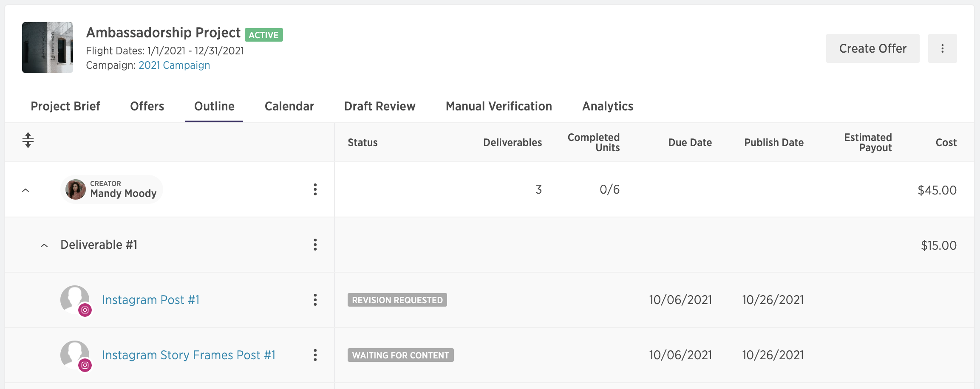
Task: Click the Ambassadorship Project thumbnail image
Action: click(48, 48)
